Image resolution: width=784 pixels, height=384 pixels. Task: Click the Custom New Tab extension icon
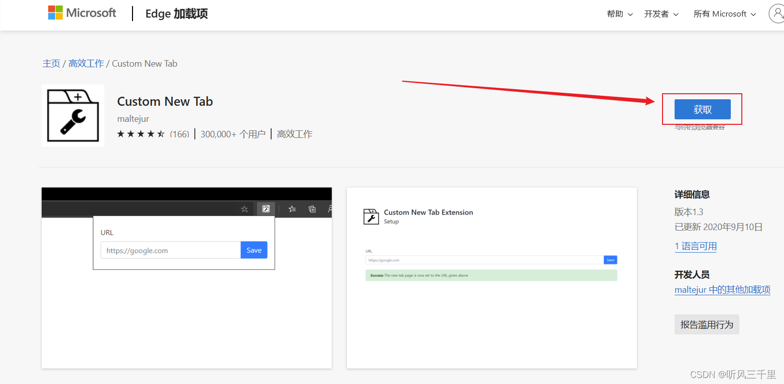73,115
